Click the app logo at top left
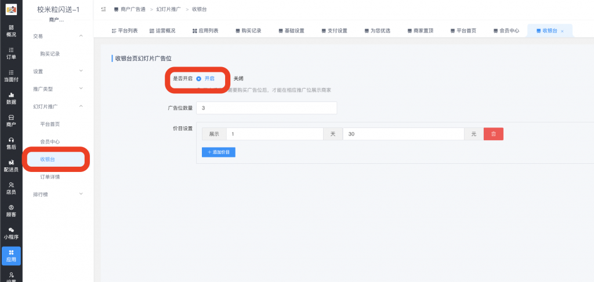 pos(11,9)
